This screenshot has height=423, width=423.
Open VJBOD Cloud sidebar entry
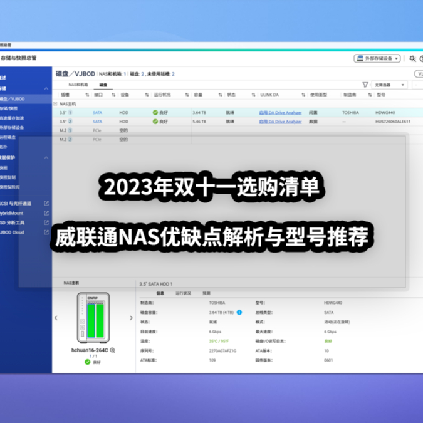coord(12,232)
